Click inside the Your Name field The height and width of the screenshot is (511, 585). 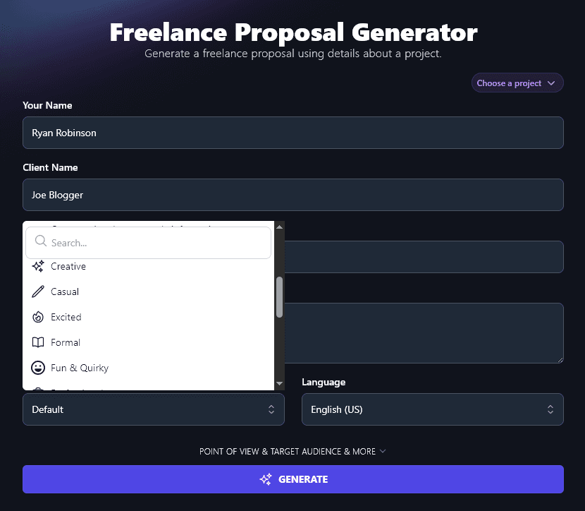tap(292, 133)
